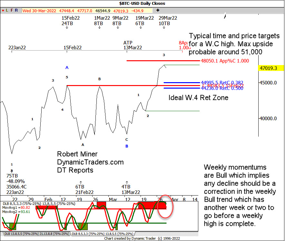Viewport: 287px width, 241px height.
Task: Click the green L letter in the data bar
Action: (7, 10)
